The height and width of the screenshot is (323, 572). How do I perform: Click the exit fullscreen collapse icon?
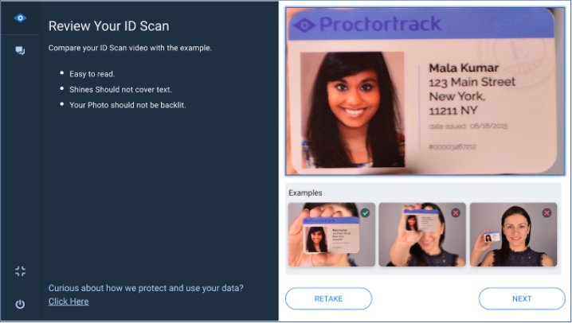(x=21, y=271)
